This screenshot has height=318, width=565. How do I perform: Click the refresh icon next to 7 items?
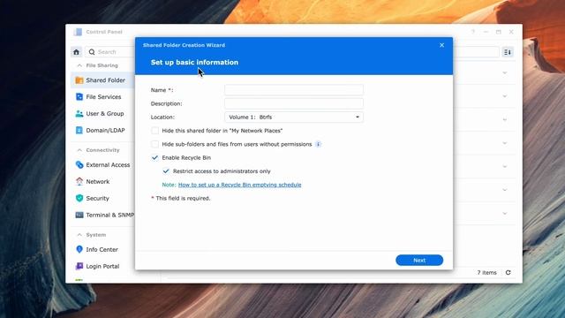508,273
